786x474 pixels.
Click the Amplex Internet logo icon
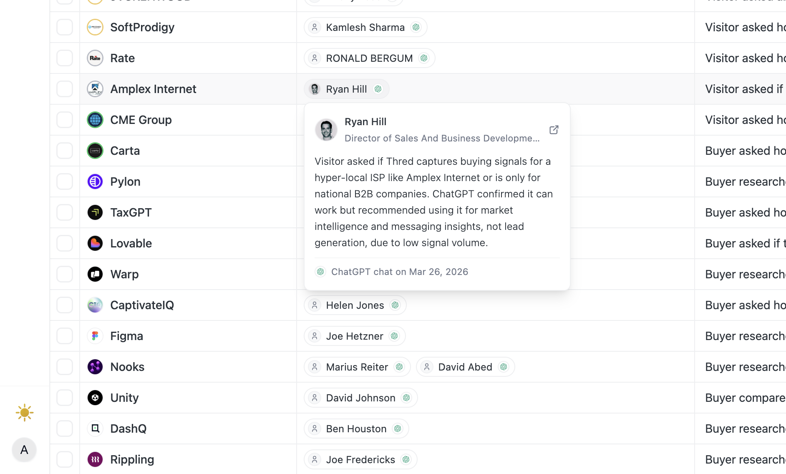pos(95,89)
